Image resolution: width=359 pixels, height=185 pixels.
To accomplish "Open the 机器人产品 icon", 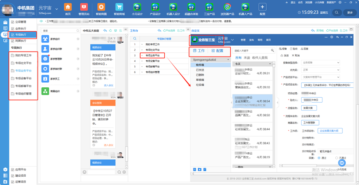I will pos(245,7).
